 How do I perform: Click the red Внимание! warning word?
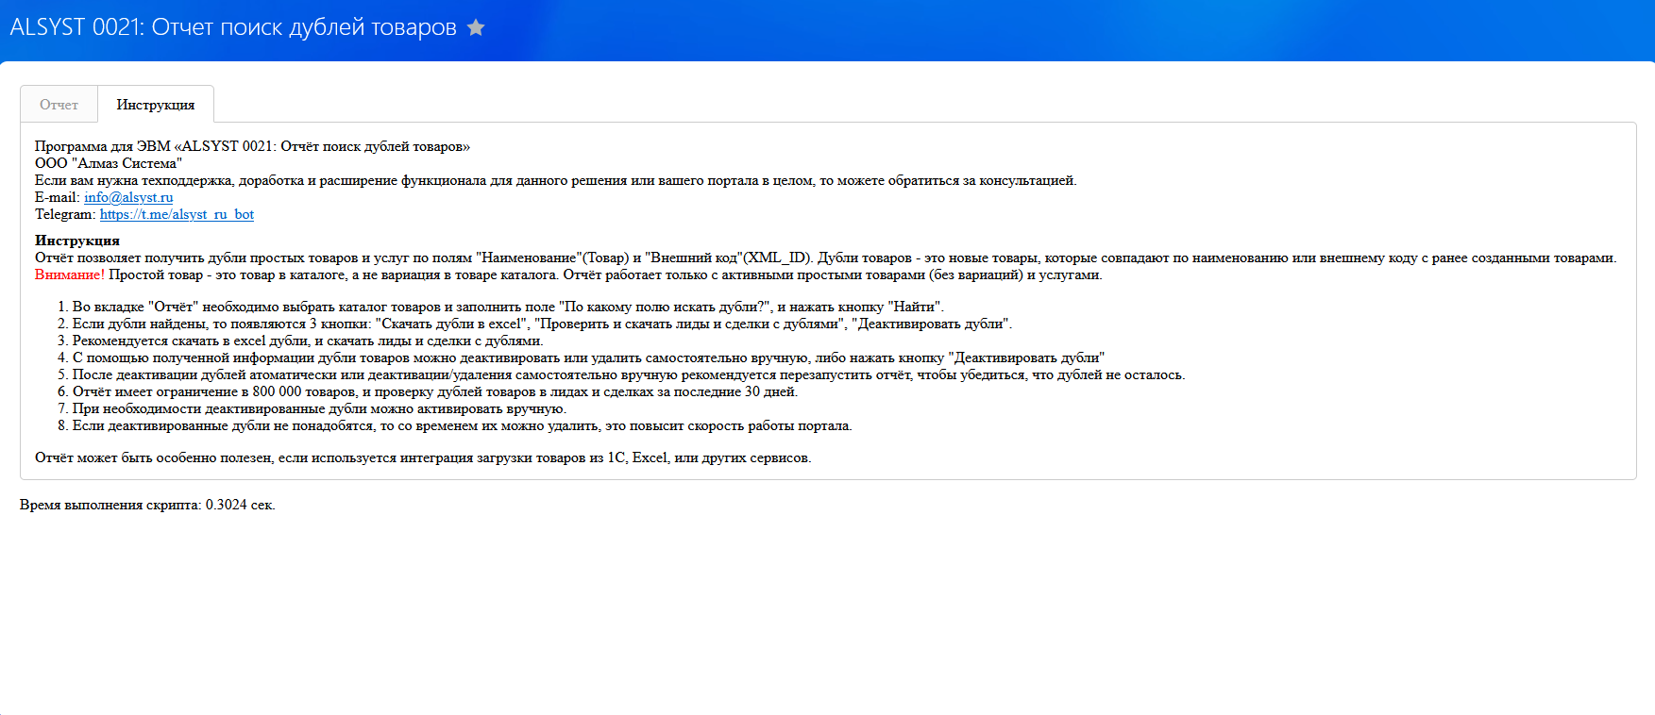tap(70, 274)
